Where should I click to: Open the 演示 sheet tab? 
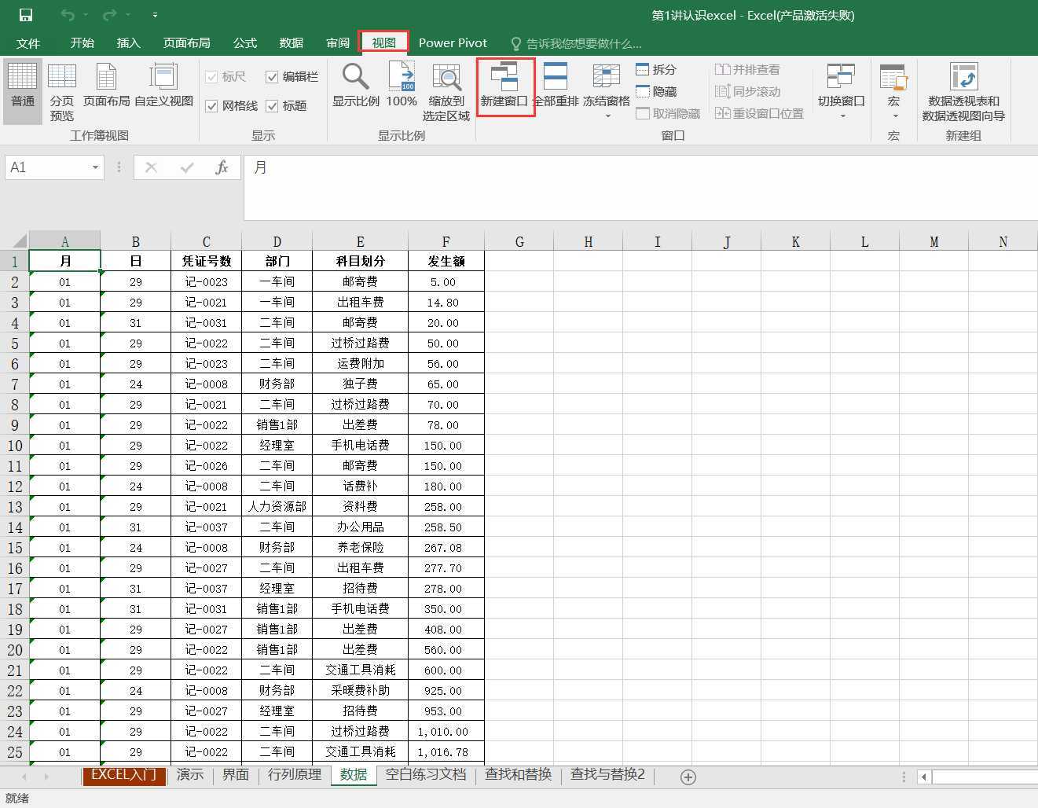tap(190, 775)
